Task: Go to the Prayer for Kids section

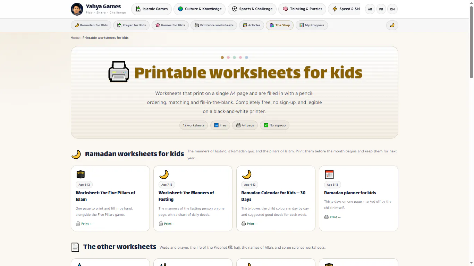Action: pos(132,25)
